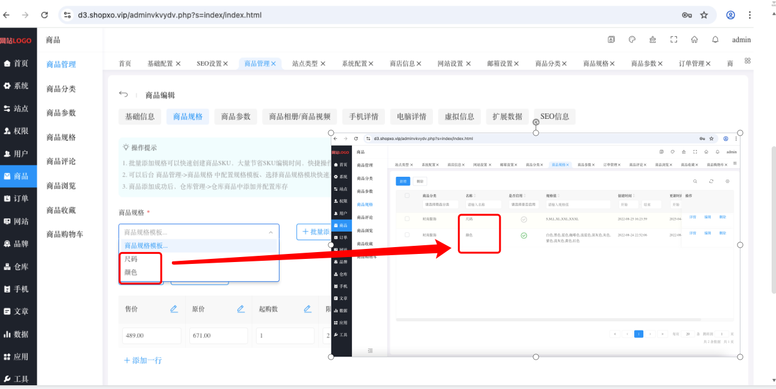
Task: Open the notification bell icon
Action: point(716,39)
